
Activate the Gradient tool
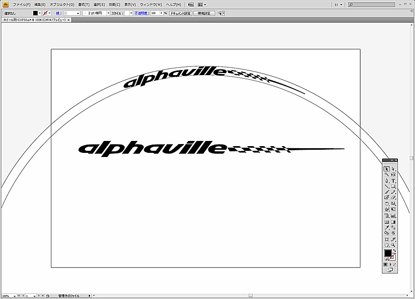[393, 222]
